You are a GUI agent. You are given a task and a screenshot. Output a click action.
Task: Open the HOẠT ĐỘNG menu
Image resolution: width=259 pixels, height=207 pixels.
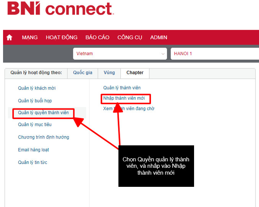tap(62, 37)
